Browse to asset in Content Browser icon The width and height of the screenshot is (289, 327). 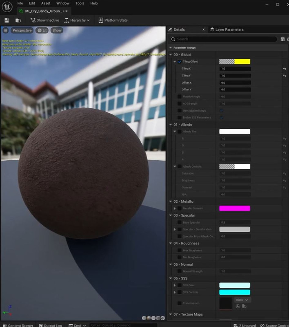(x=18, y=20)
